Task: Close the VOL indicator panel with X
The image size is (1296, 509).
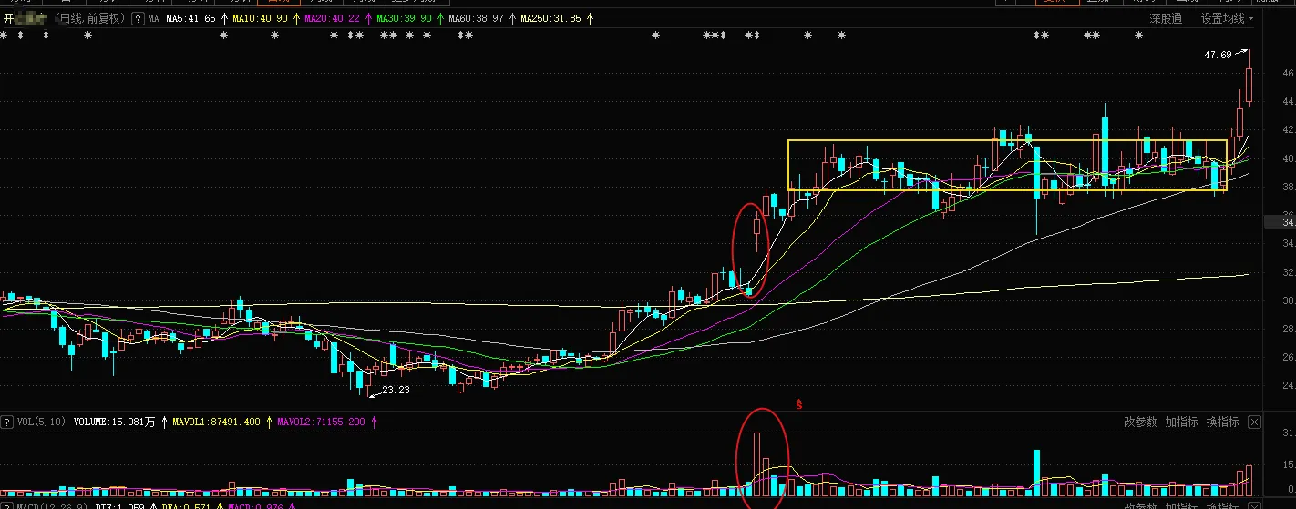Action: pyautogui.click(x=1255, y=422)
